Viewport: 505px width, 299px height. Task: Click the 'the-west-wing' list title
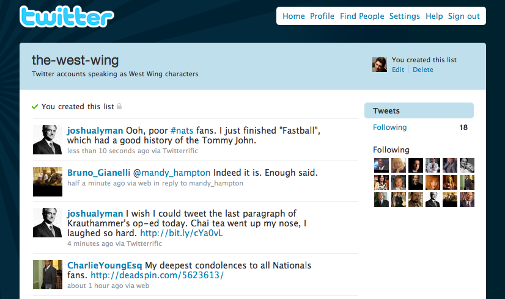75,60
